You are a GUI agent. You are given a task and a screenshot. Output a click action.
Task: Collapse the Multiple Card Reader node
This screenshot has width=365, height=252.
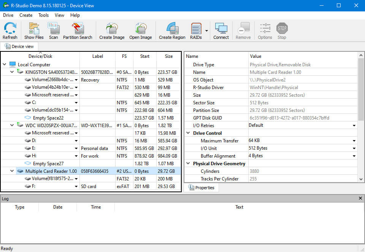[12, 171]
